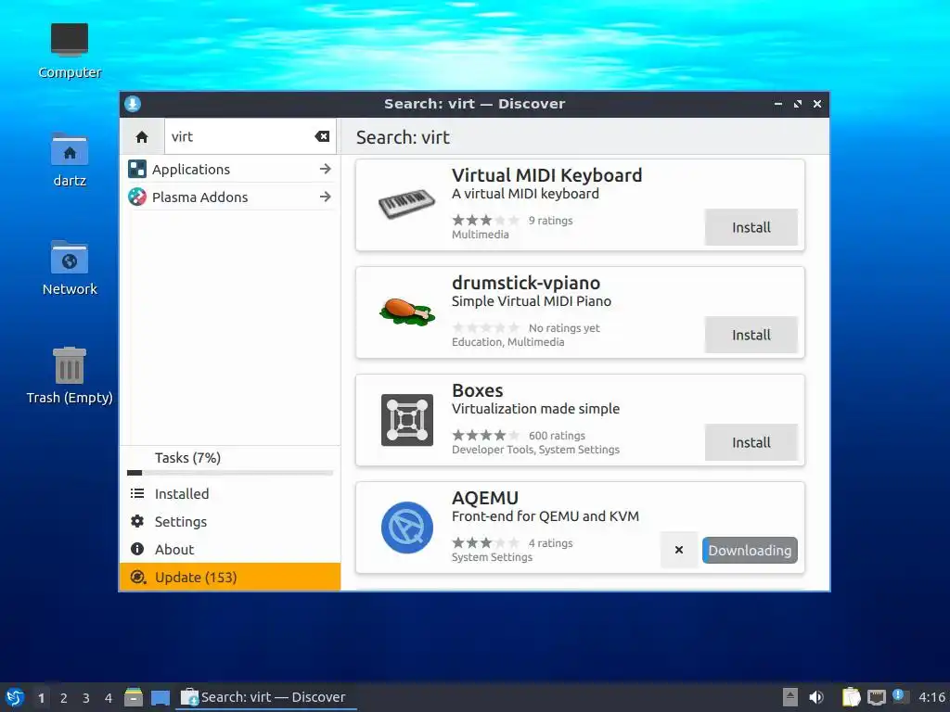This screenshot has height=712, width=950.
Task: Click the 4:16 panel clock
Action: 931,697
